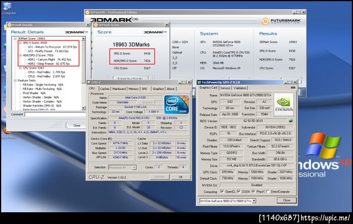Click the Result Details scrollbar up arrow
The image size is (353, 224).
[x=84, y=39]
